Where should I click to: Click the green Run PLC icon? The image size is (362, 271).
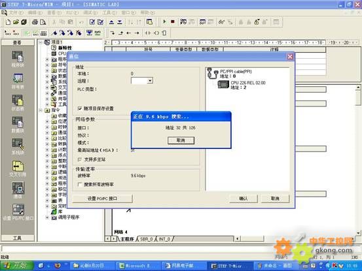coord(164,22)
